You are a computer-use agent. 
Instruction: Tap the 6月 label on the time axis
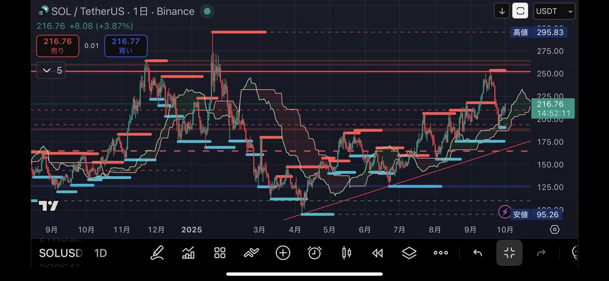[x=364, y=229]
